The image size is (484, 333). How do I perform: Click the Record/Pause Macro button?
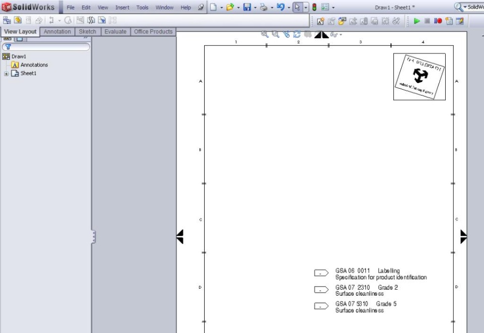click(x=438, y=21)
